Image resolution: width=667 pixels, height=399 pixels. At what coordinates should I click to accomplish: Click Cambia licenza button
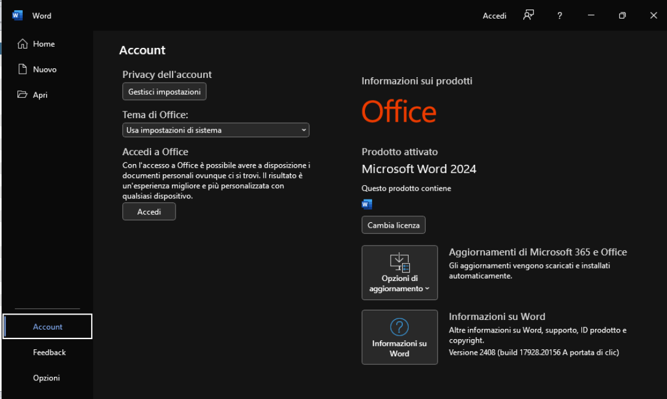point(394,225)
